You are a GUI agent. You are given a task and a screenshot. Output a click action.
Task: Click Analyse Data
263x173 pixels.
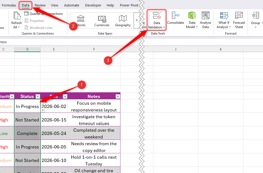(205, 20)
